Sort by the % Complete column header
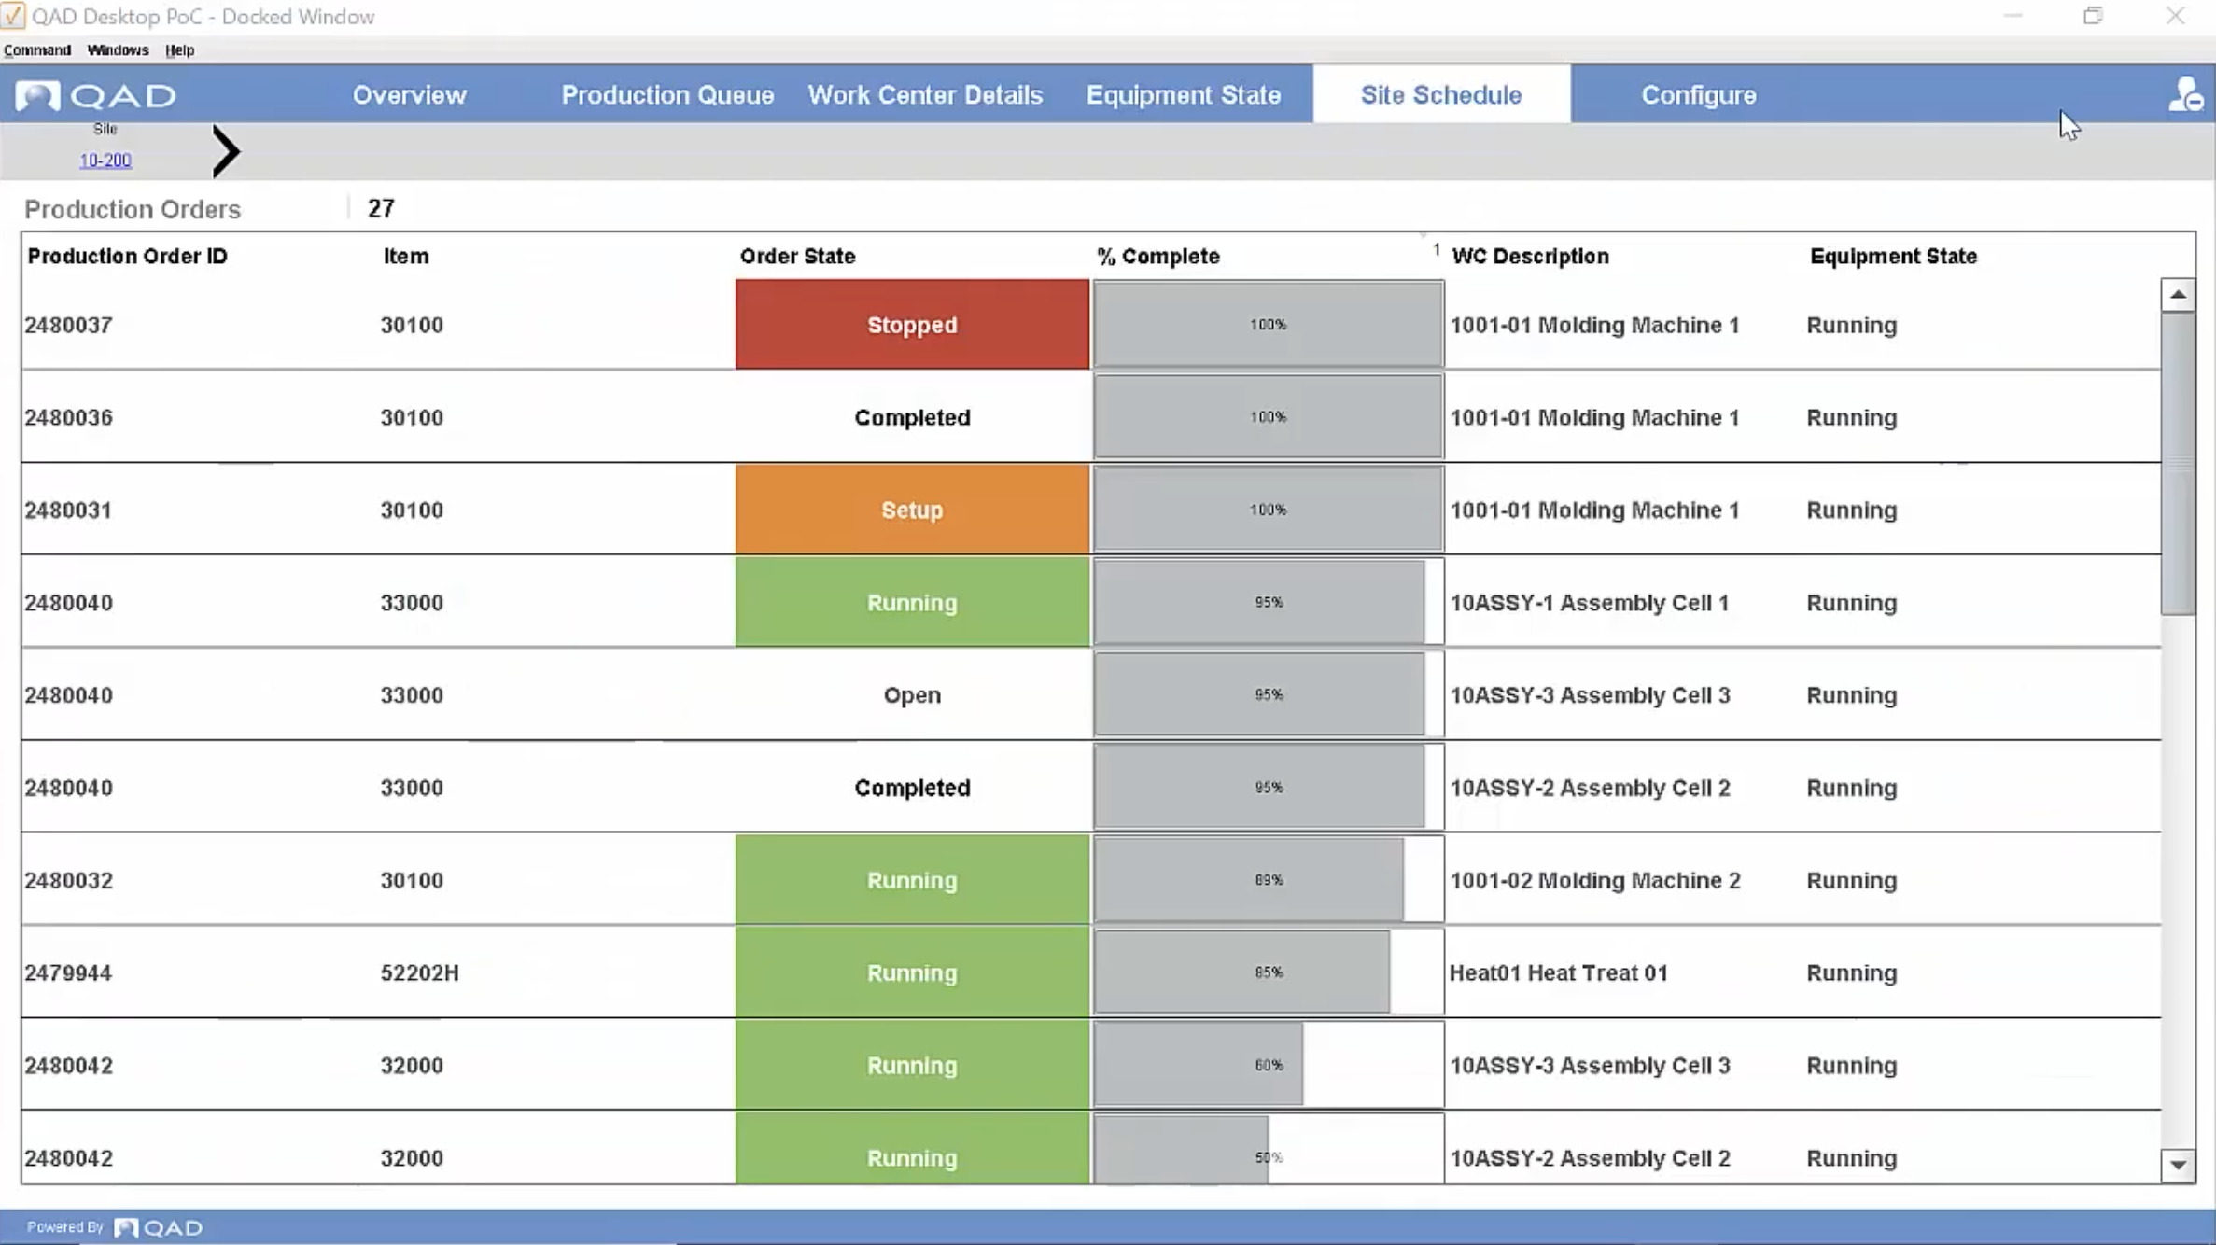This screenshot has height=1245, width=2216. click(1157, 256)
